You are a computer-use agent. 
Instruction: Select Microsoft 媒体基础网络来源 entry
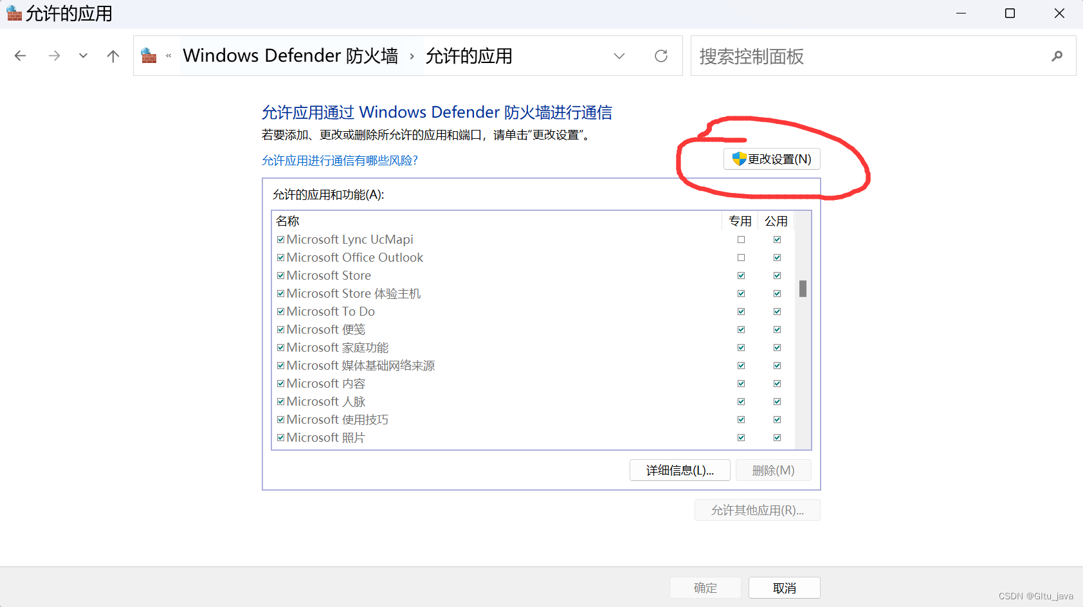pyautogui.click(x=361, y=365)
